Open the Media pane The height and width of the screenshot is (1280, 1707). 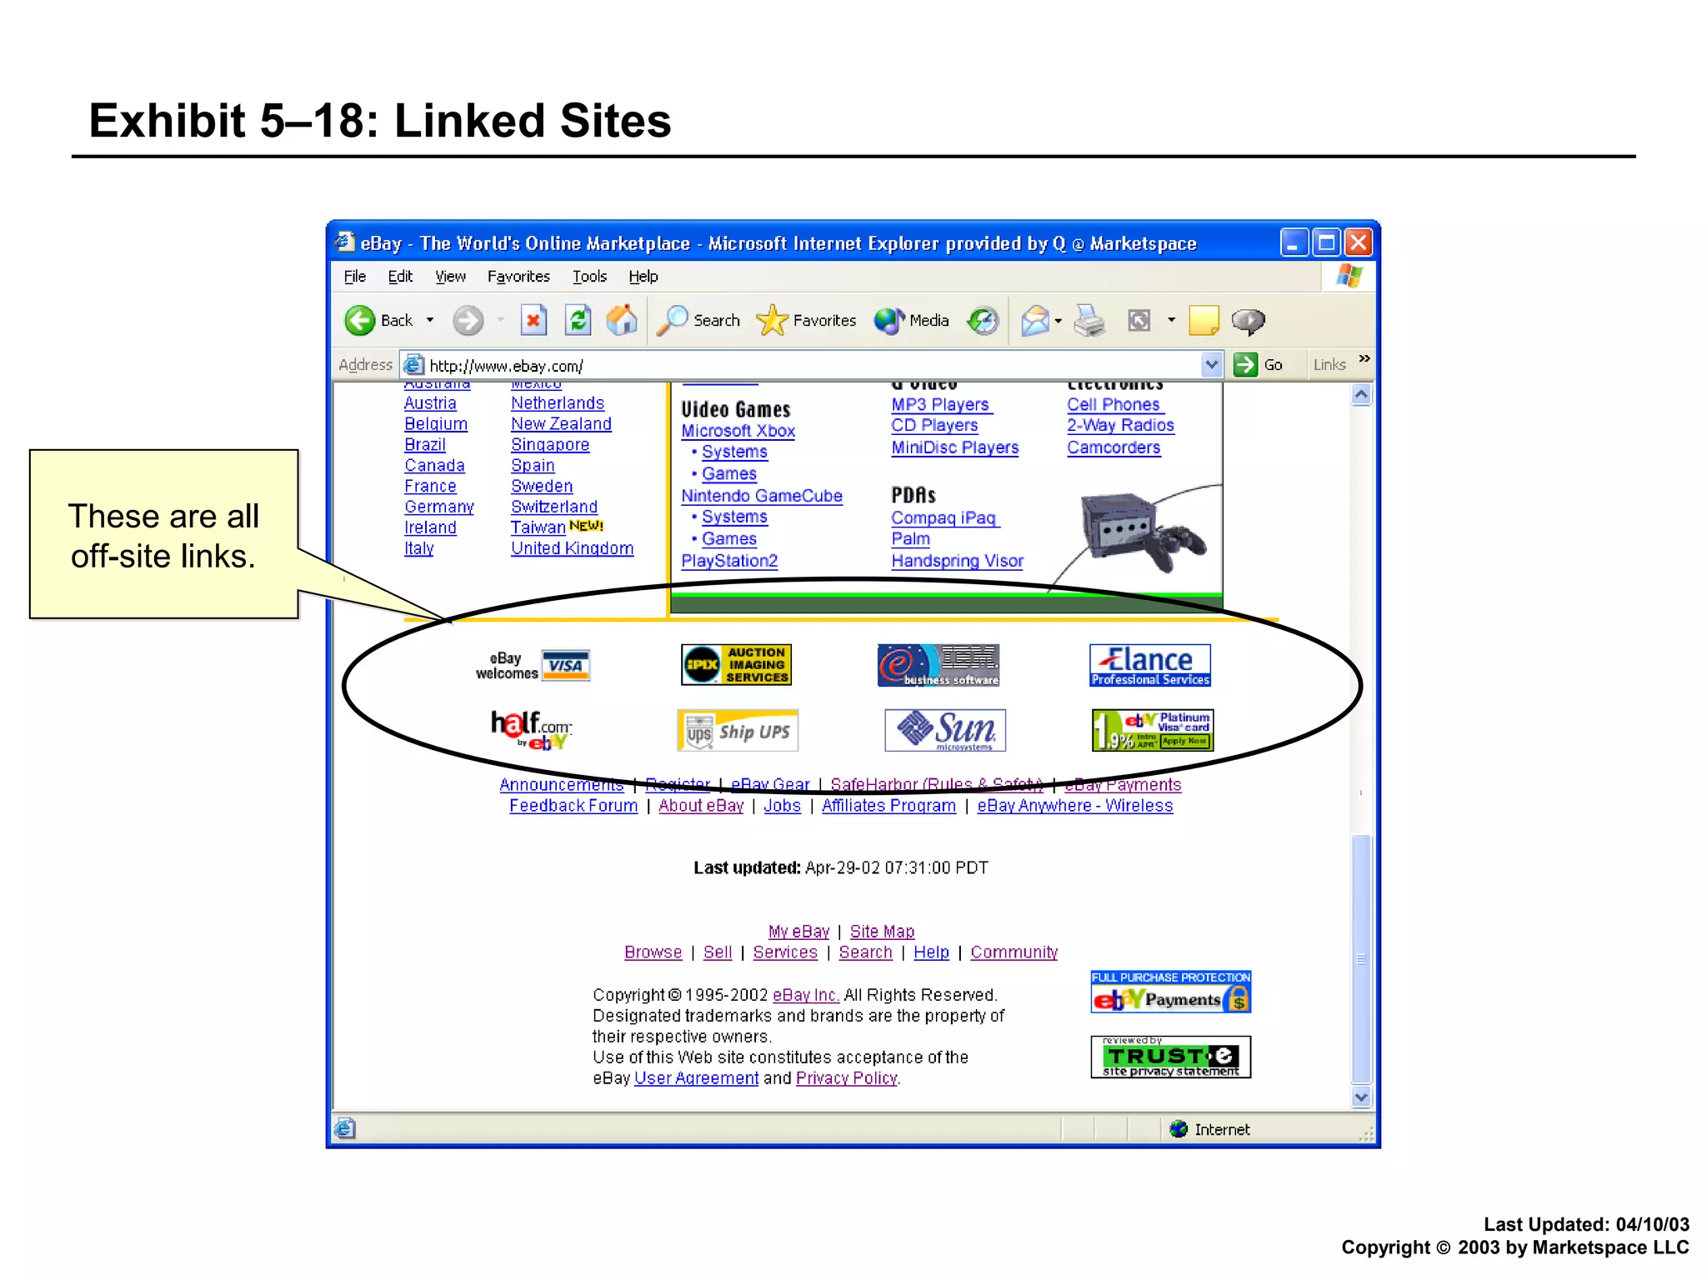point(912,321)
